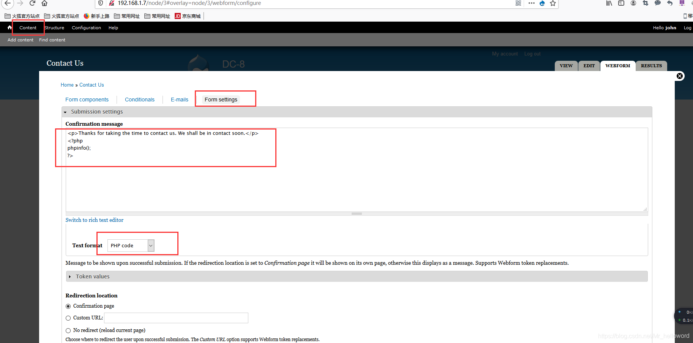Click the Drupal drop icon in address bar

point(542,3)
